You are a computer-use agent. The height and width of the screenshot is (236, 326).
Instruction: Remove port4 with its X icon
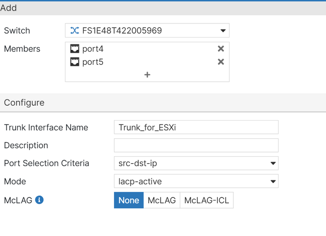pos(221,49)
